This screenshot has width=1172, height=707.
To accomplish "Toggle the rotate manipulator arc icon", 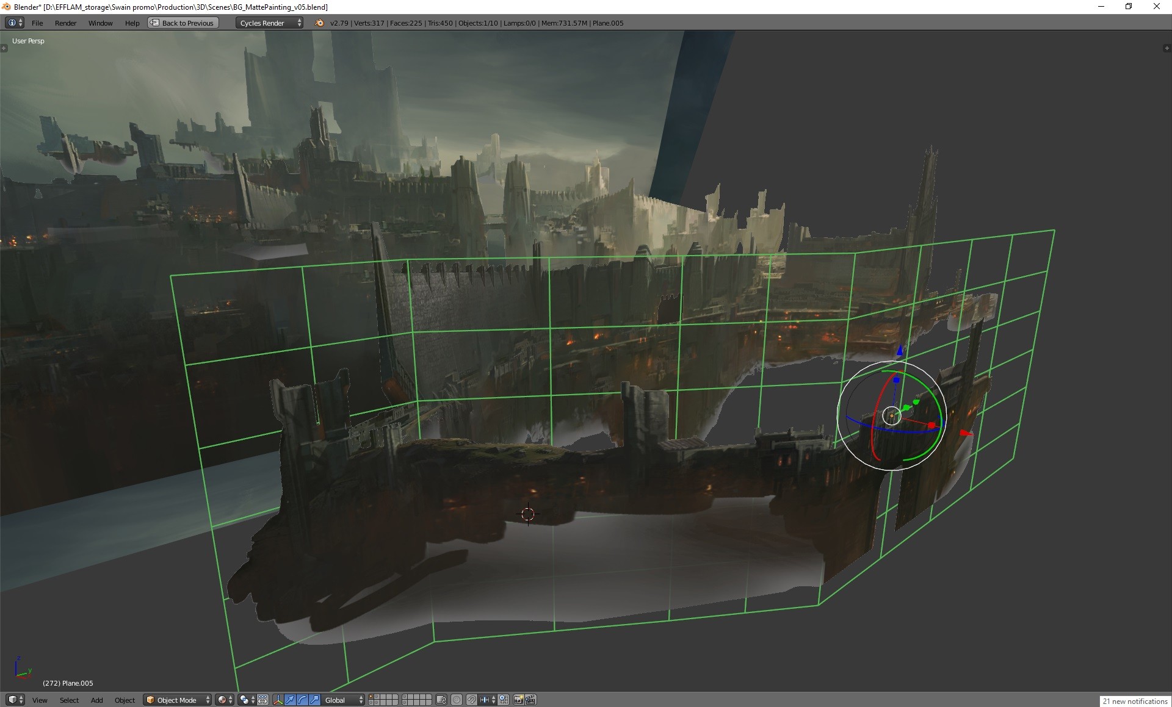I will (302, 700).
